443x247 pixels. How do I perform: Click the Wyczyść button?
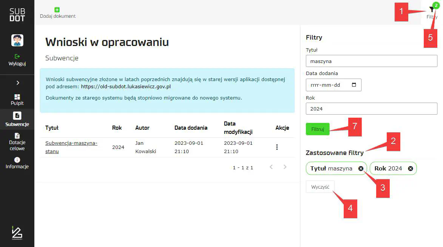click(x=320, y=187)
